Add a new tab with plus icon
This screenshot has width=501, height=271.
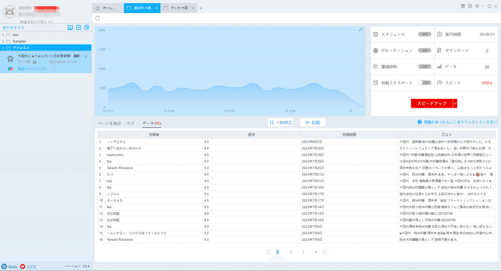(x=200, y=8)
